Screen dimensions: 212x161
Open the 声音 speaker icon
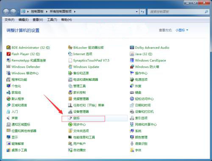(x=8, y=118)
